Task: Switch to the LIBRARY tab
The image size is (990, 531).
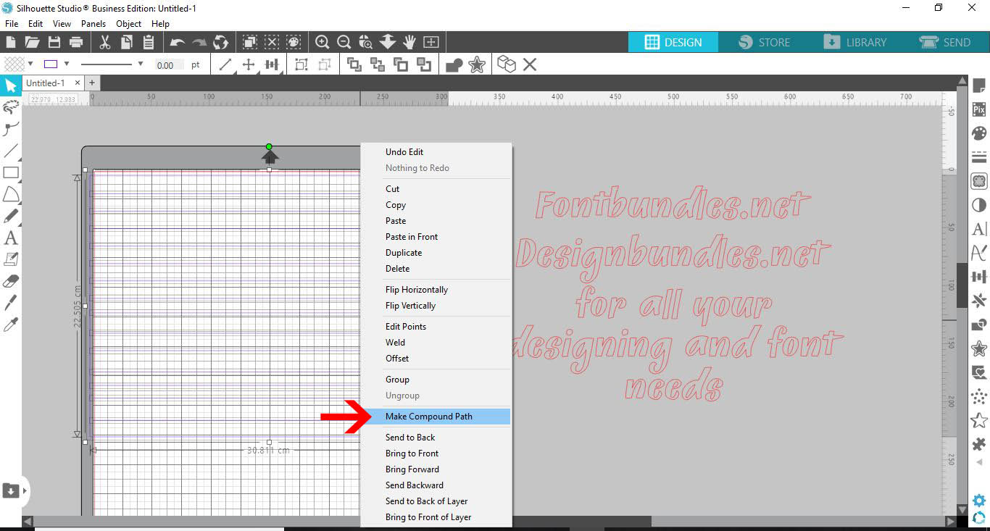Action: tap(855, 42)
